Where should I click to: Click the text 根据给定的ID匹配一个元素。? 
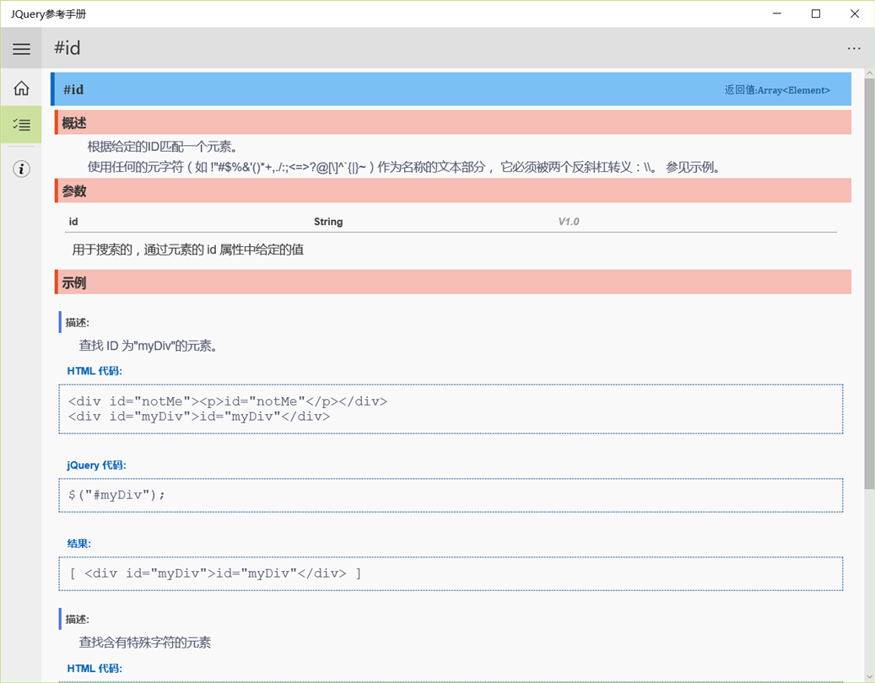click(x=163, y=147)
